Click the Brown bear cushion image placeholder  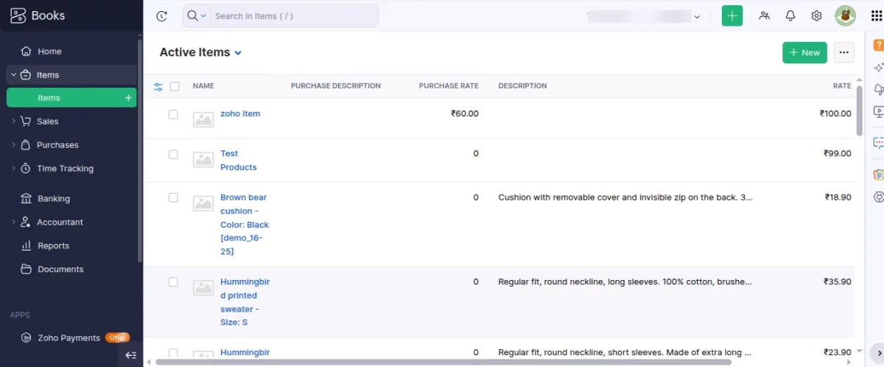(203, 203)
